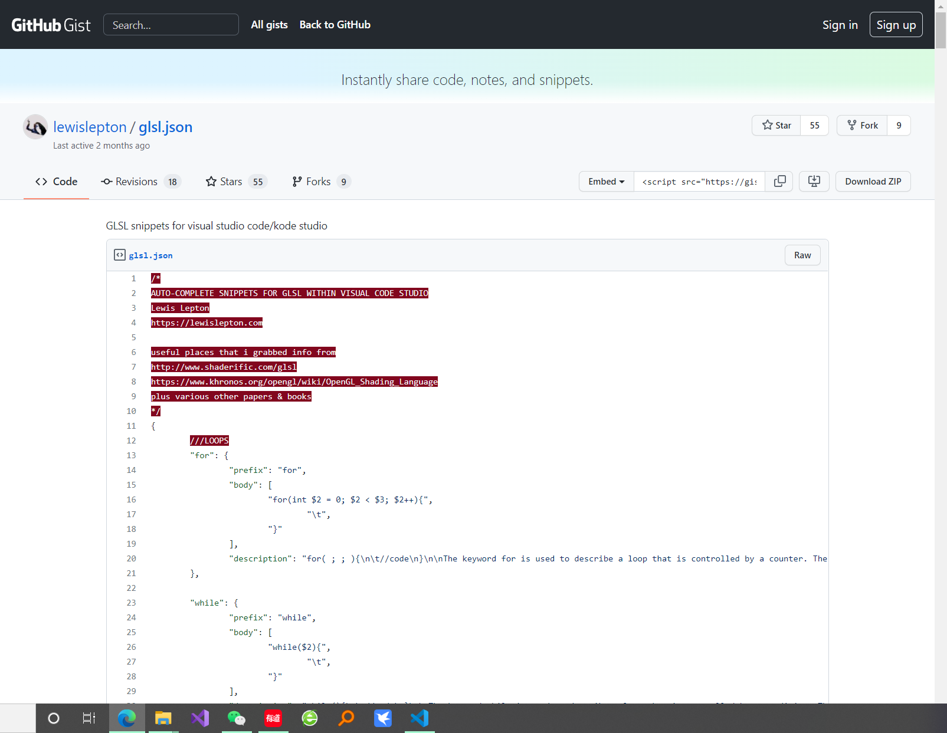Click the GitHub Gist logo
Viewport: 947px width, 733px height.
point(51,25)
